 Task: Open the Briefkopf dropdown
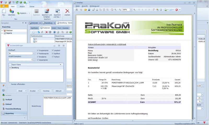[x=34, y=53]
